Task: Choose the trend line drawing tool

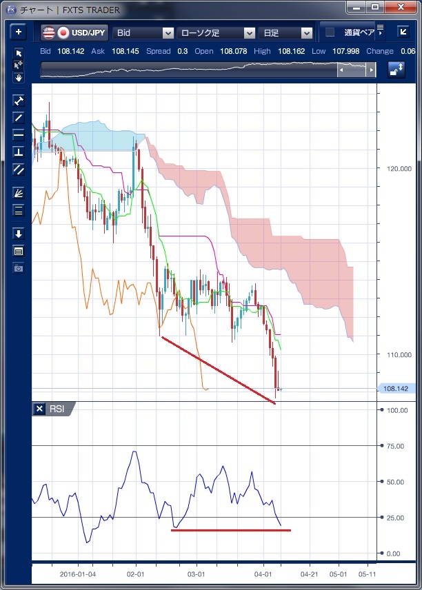Action: click(19, 117)
